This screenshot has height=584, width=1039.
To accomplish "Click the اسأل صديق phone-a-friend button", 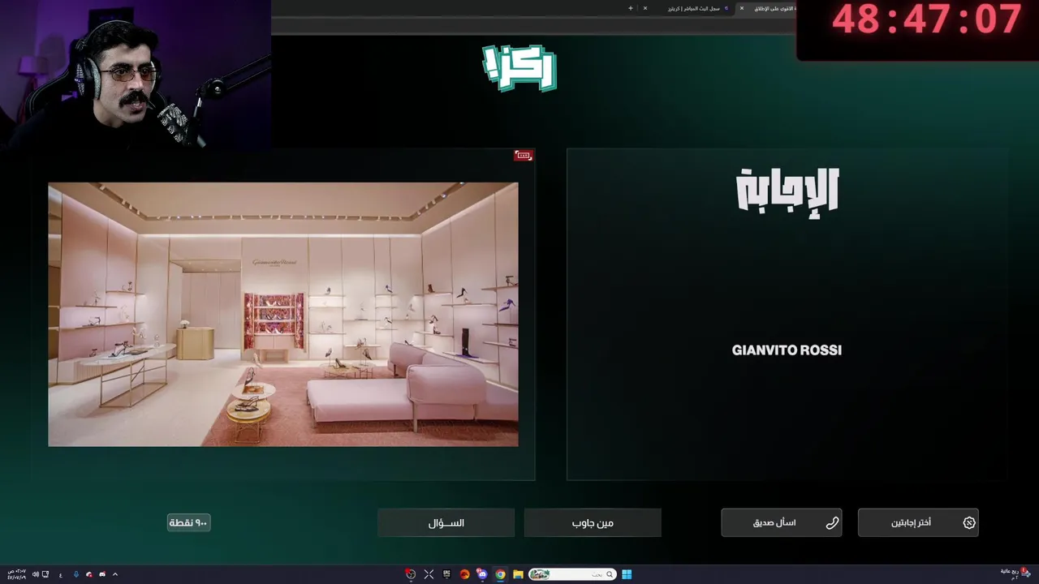I will coord(781,523).
